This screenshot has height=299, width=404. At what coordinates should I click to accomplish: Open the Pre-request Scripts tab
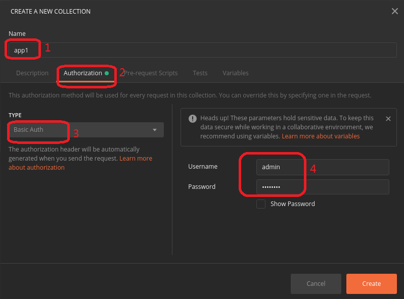[151, 73]
